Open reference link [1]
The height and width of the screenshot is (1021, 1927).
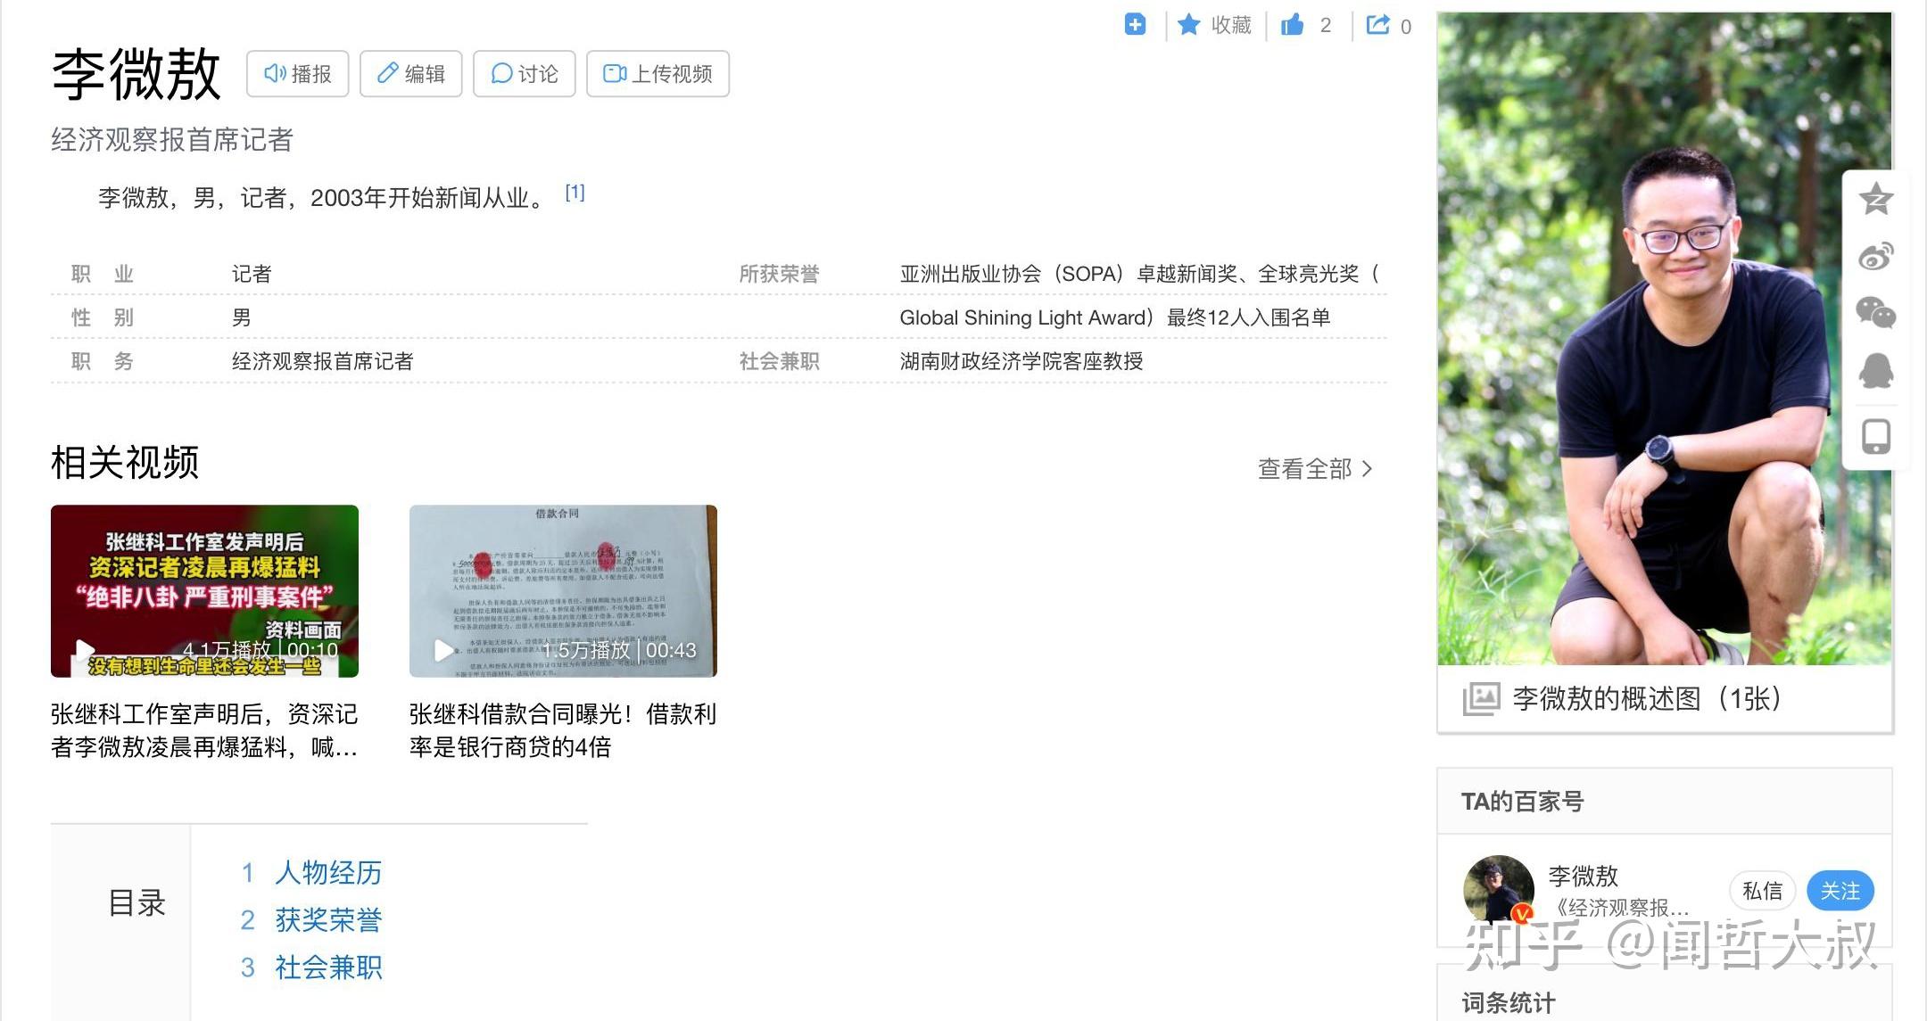(575, 193)
